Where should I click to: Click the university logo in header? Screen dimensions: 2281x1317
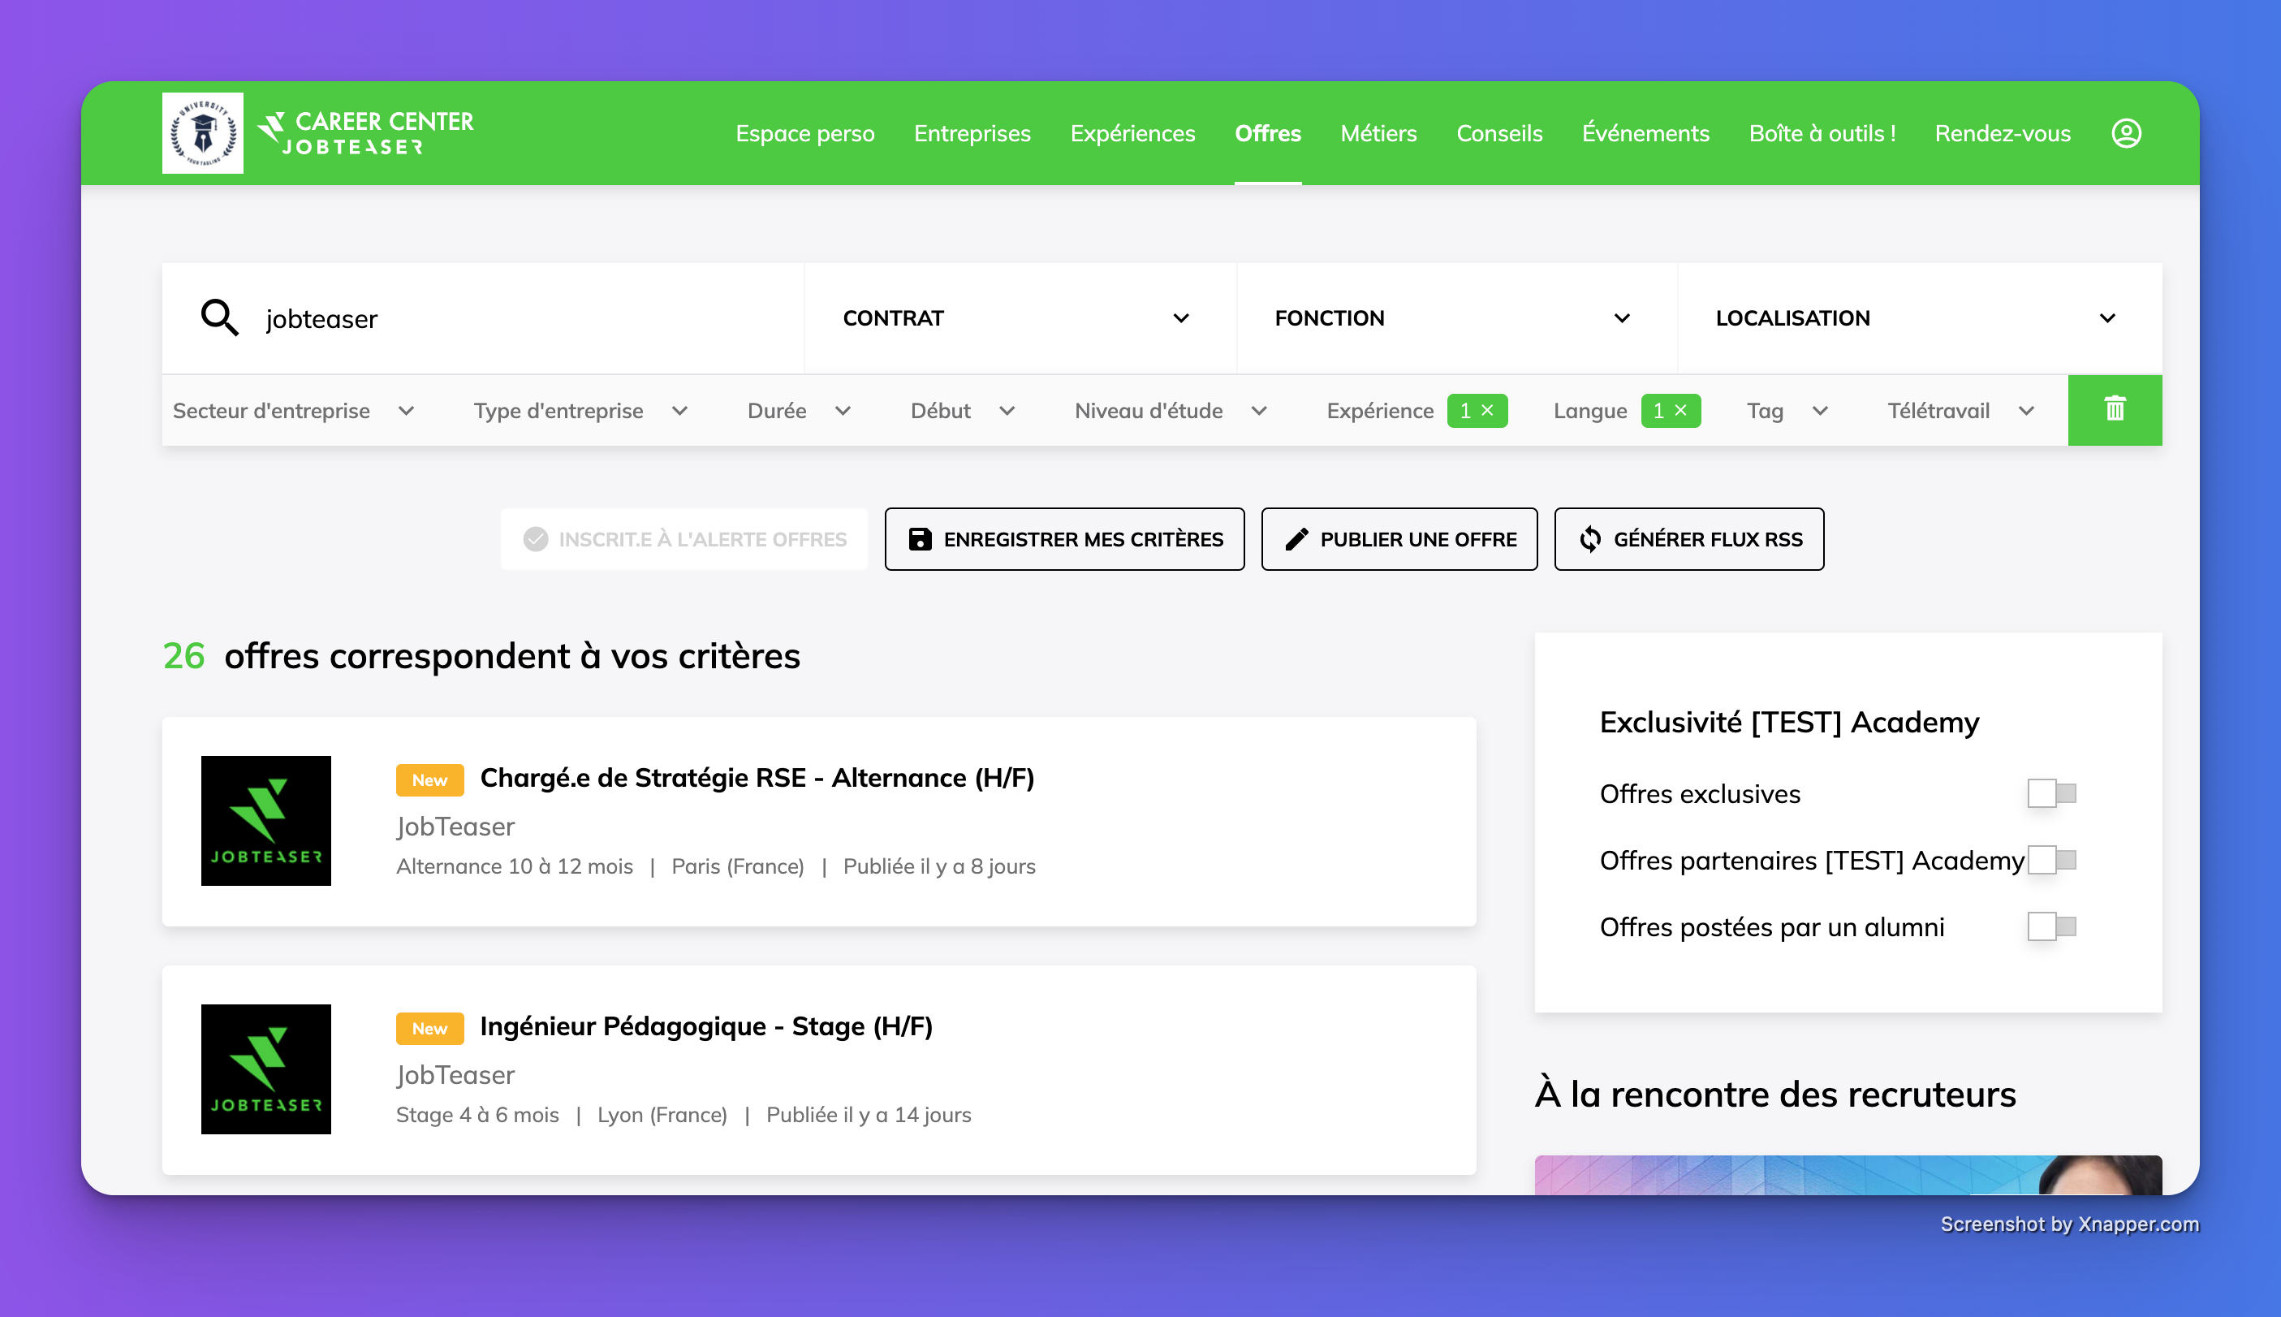click(x=202, y=133)
